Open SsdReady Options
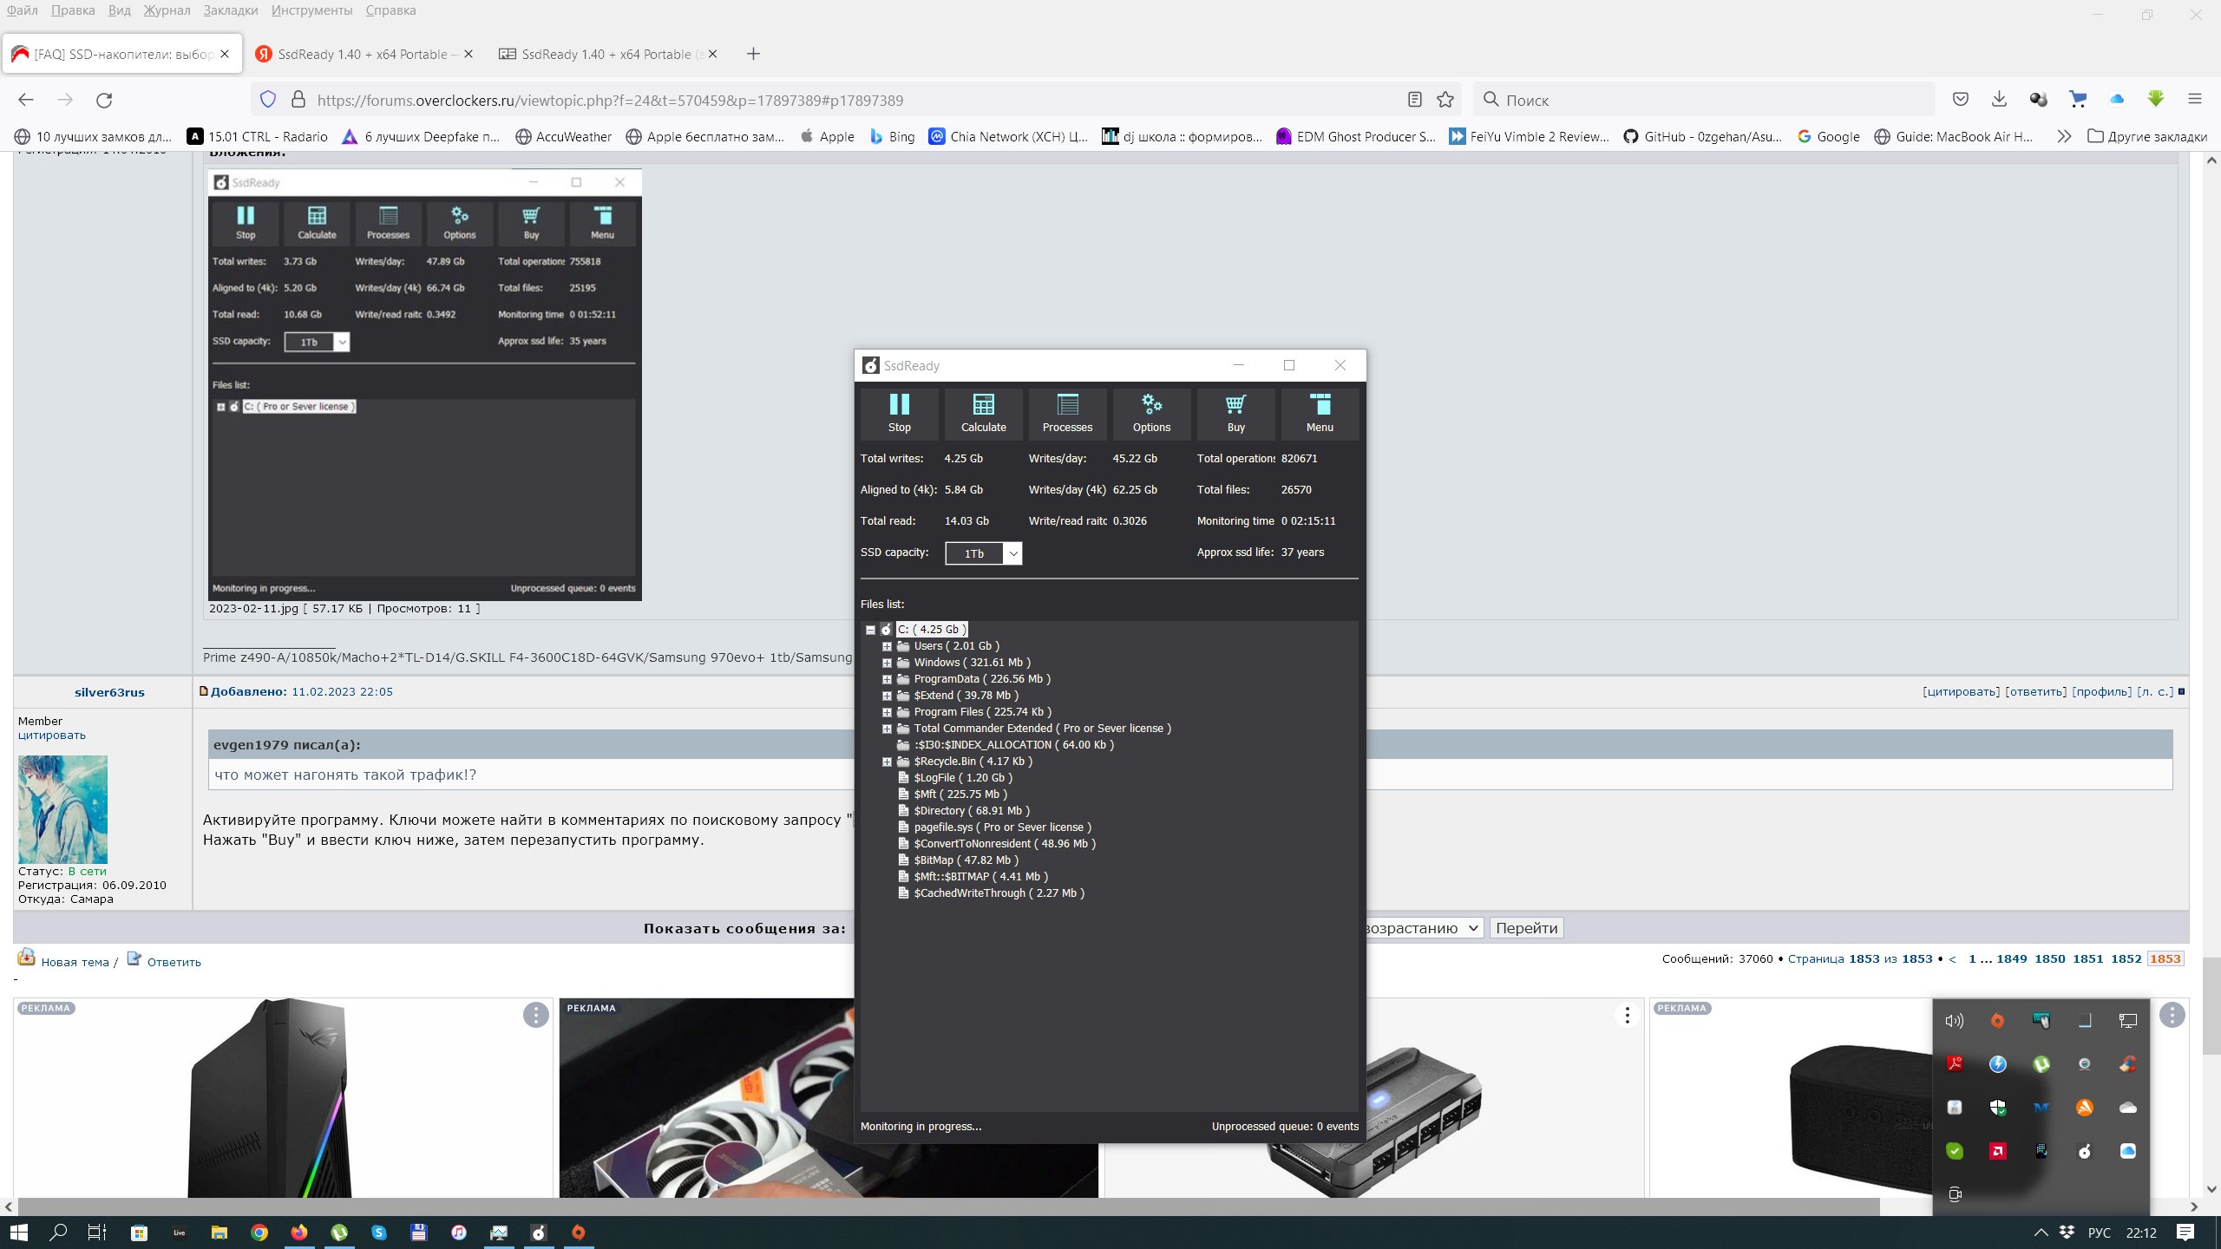The height and width of the screenshot is (1249, 2221). click(1151, 412)
